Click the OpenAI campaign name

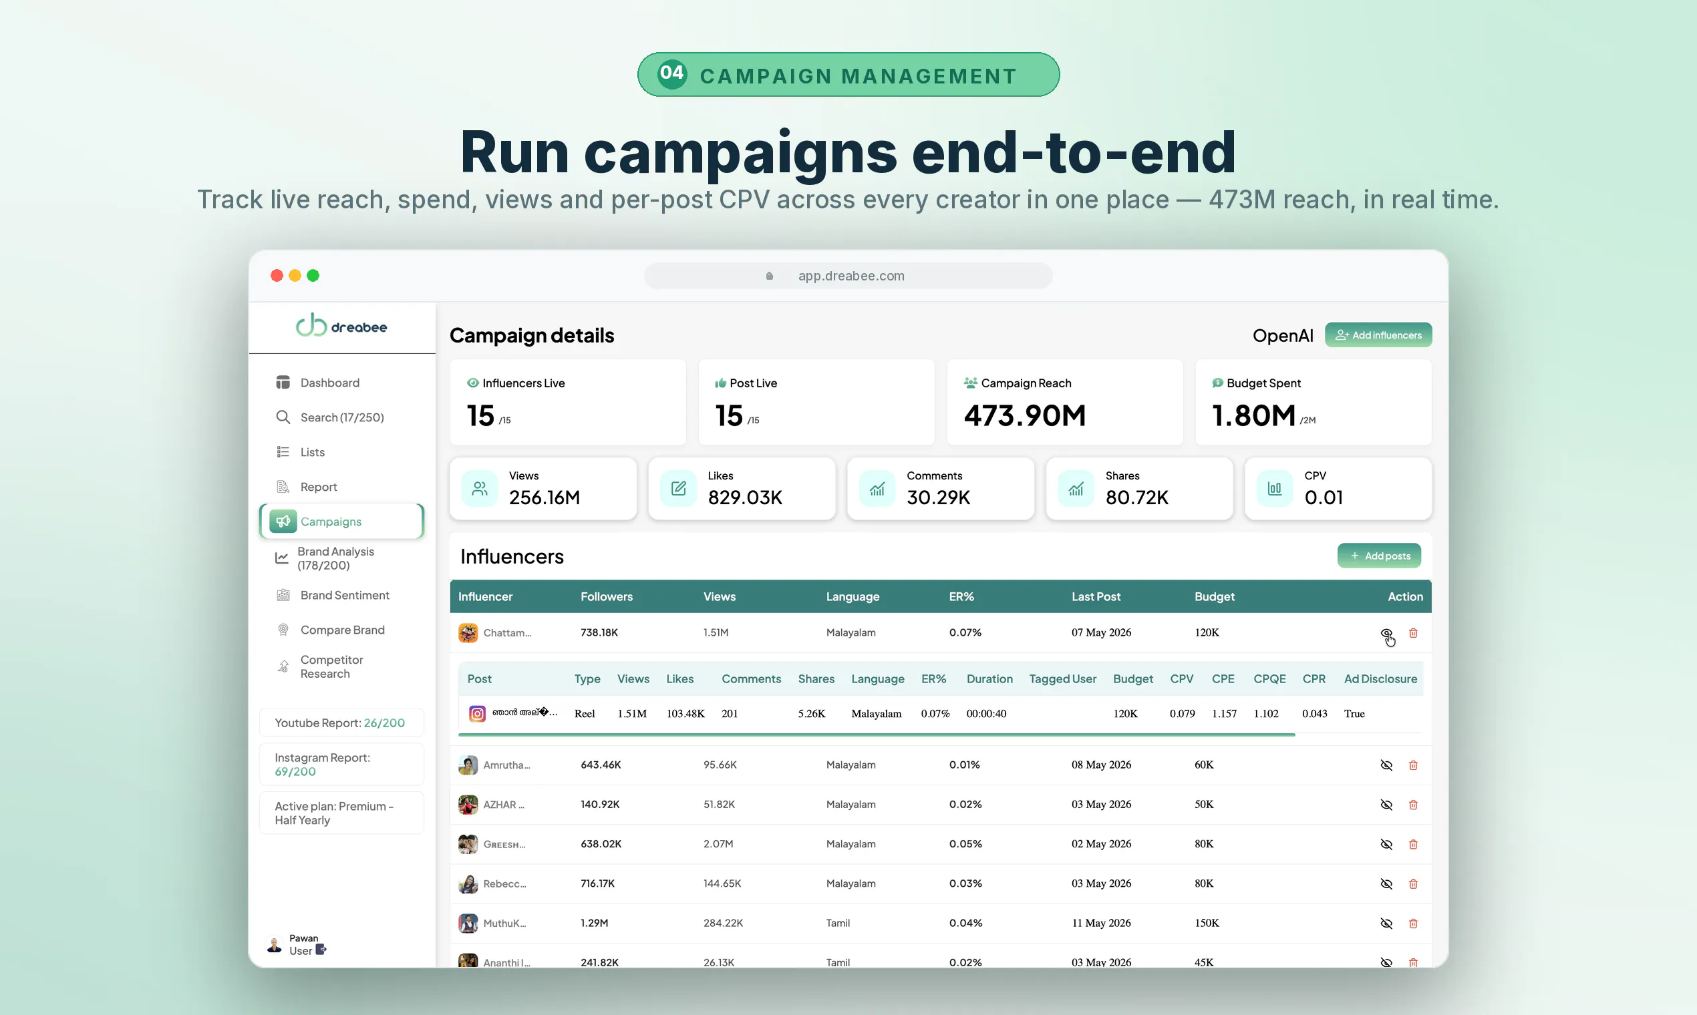pyautogui.click(x=1282, y=335)
